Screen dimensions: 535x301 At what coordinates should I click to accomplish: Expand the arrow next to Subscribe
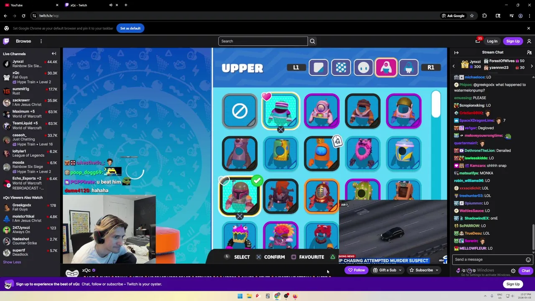click(437, 270)
